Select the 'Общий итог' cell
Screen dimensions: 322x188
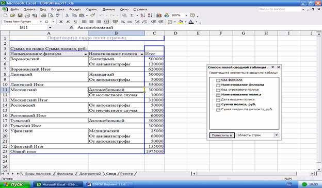pyautogui.click(x=49, y=151)
